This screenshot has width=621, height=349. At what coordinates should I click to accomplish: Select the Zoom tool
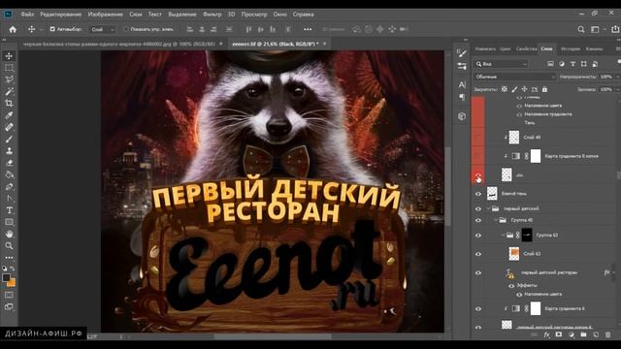9,245
